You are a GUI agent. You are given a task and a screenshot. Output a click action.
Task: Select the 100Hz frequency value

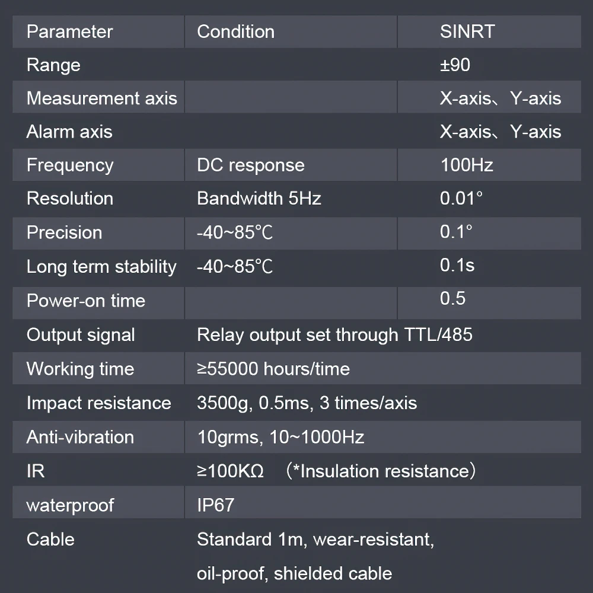pos(467,165)
